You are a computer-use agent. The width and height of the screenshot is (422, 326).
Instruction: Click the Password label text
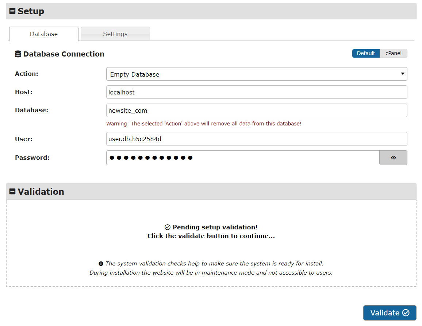[x=32, y=158]
